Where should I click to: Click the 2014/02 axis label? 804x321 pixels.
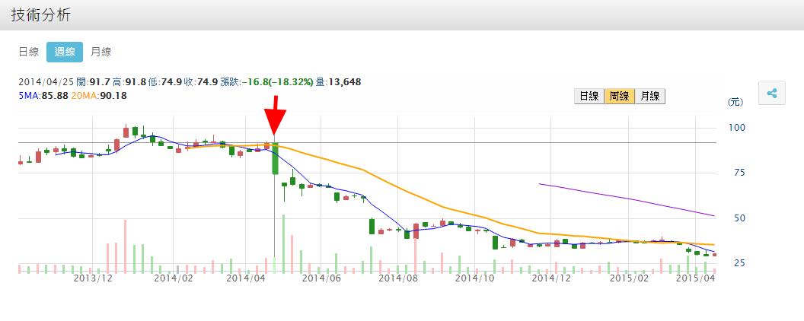pos(174,278)
